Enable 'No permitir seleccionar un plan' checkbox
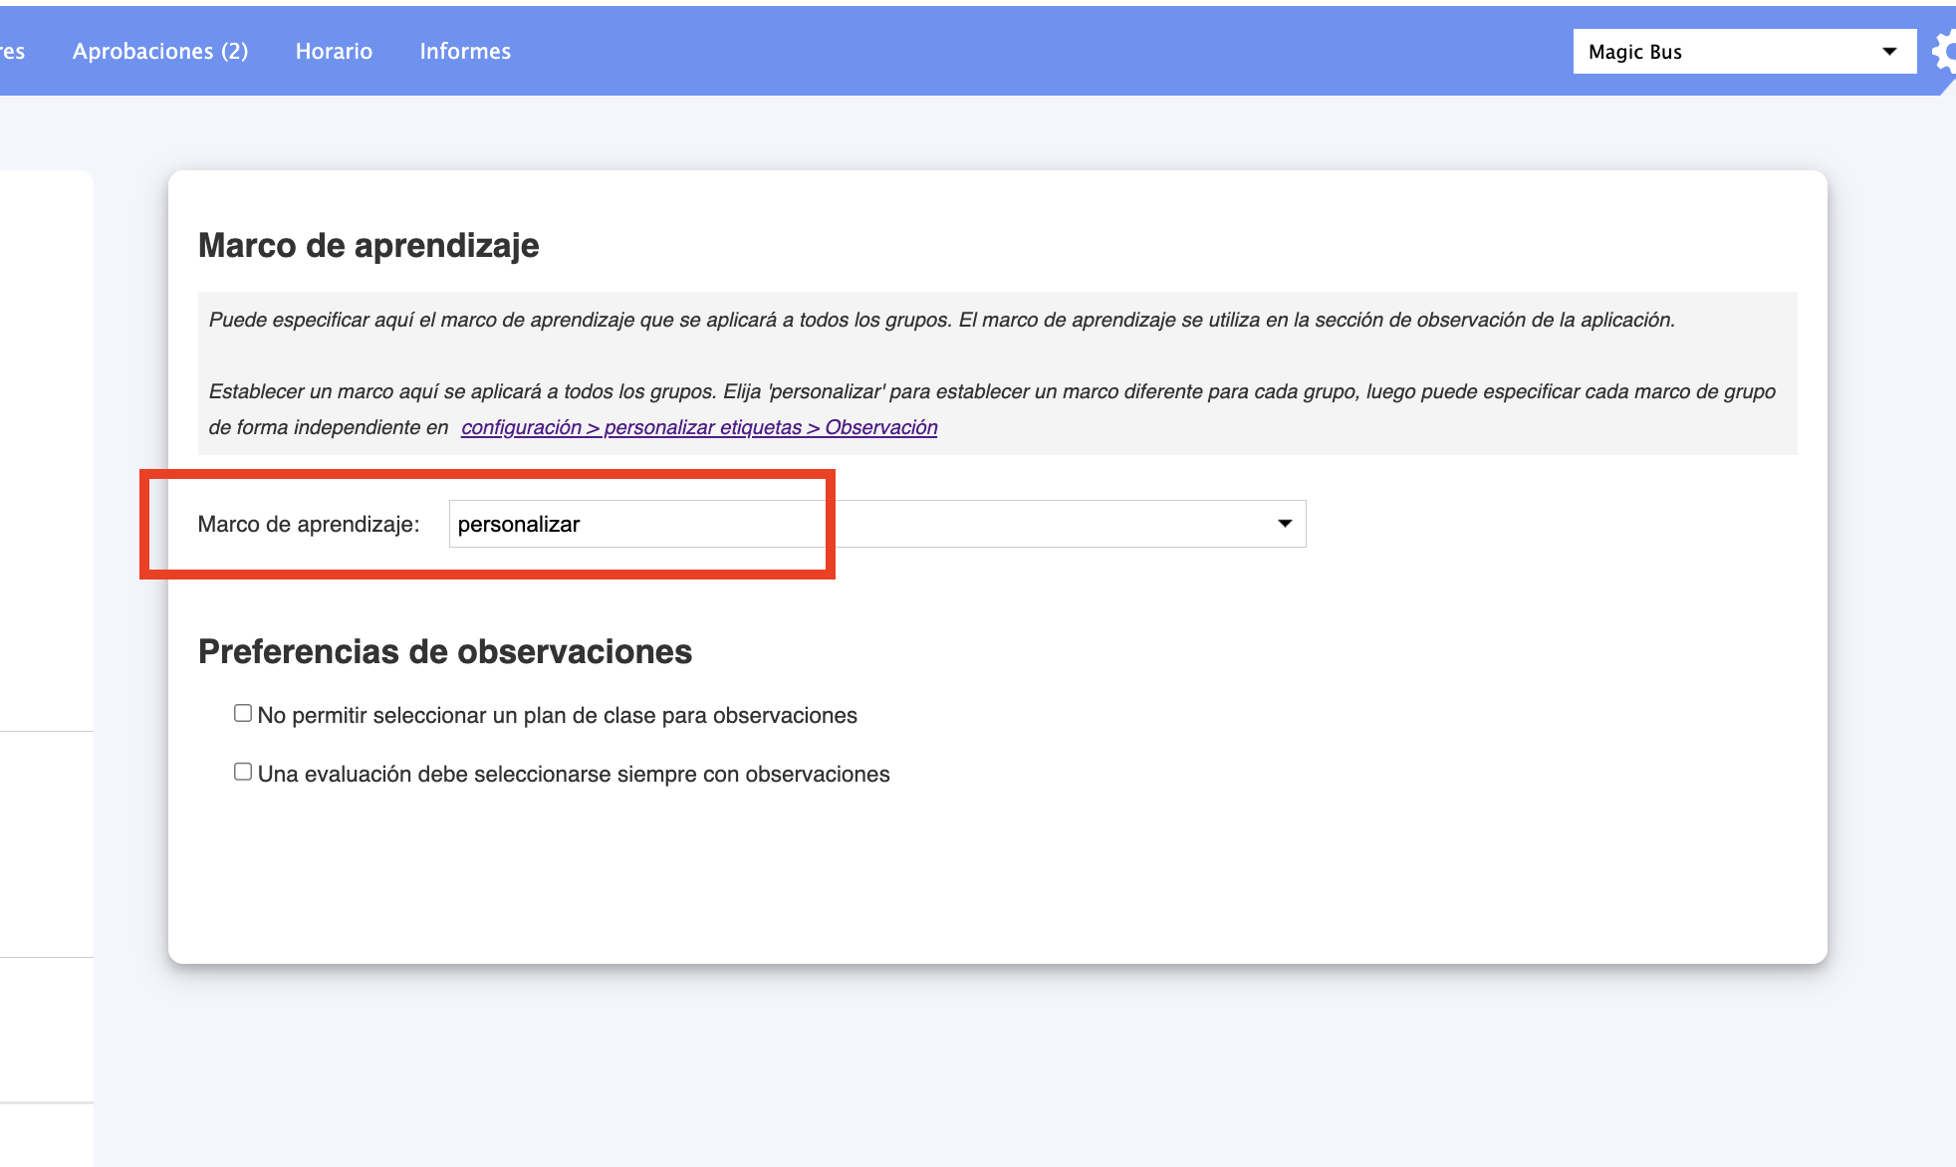Viewport: 1956px width, 1167px height. (x=243, y=713)
